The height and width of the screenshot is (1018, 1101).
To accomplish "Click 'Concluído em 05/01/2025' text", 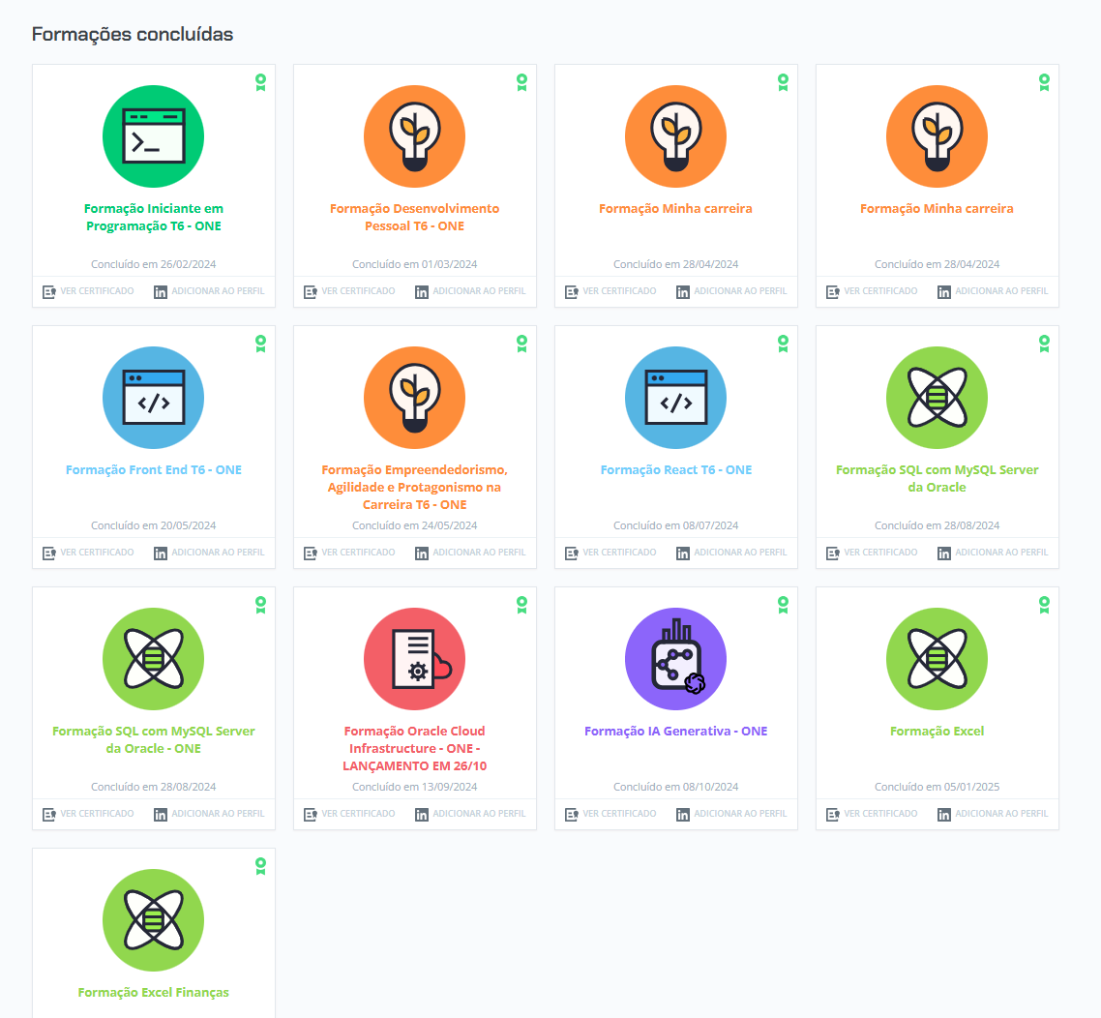I will 937,787.
